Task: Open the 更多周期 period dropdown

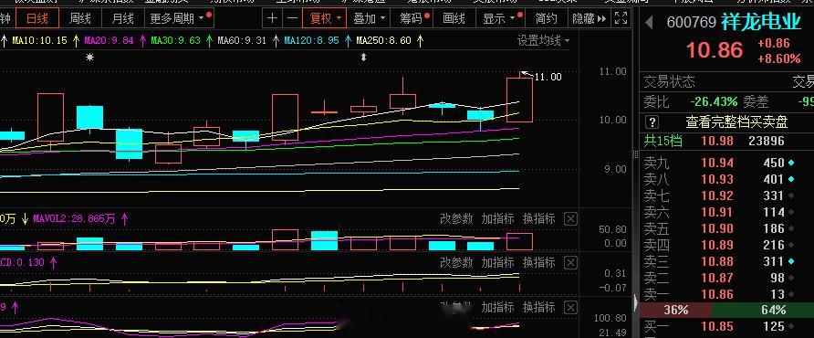Action: [x=179, y=18]
